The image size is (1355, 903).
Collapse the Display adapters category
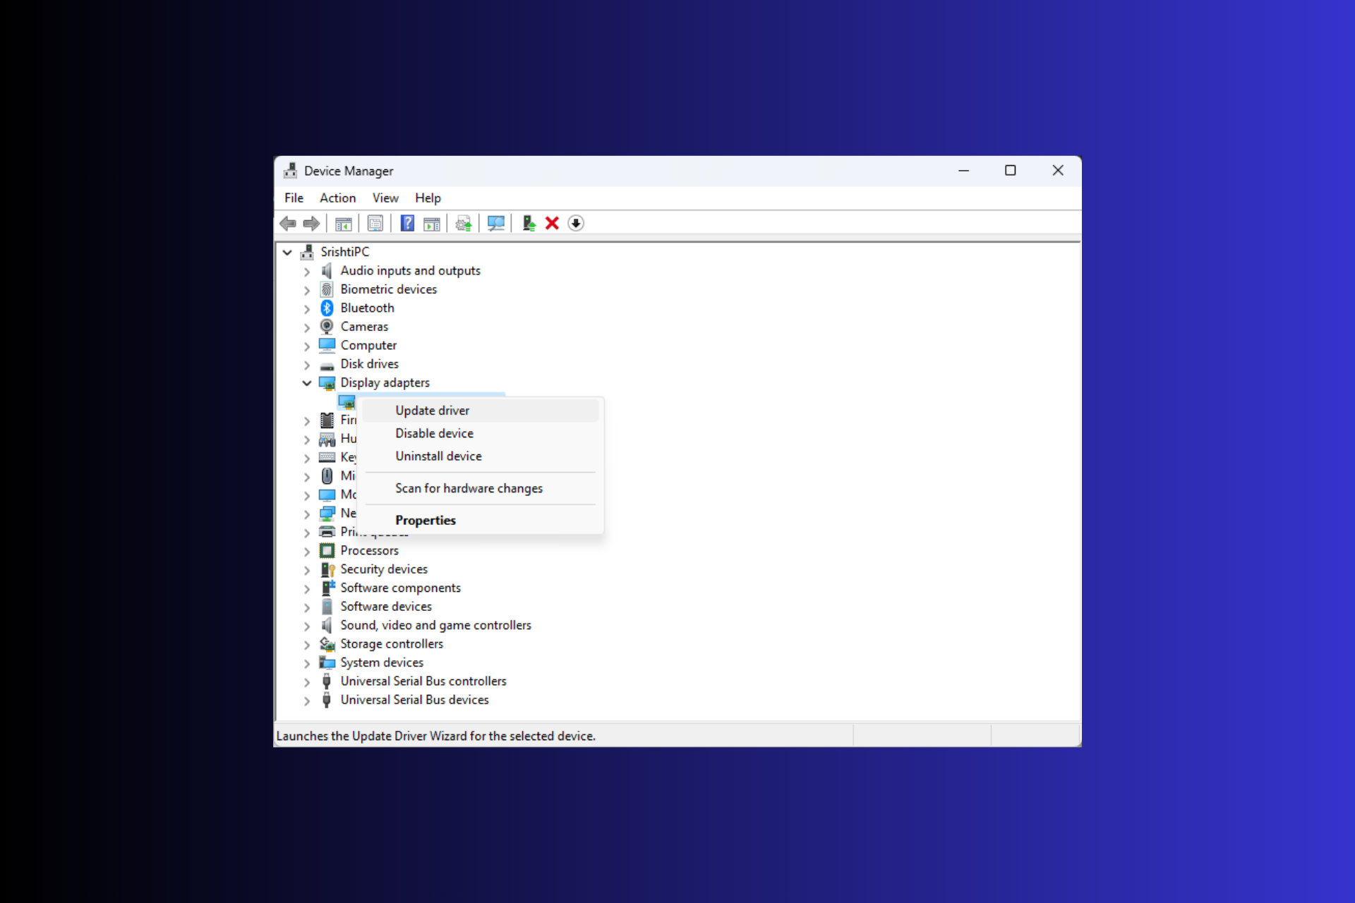pyautogui.click(x=306, y=382)
